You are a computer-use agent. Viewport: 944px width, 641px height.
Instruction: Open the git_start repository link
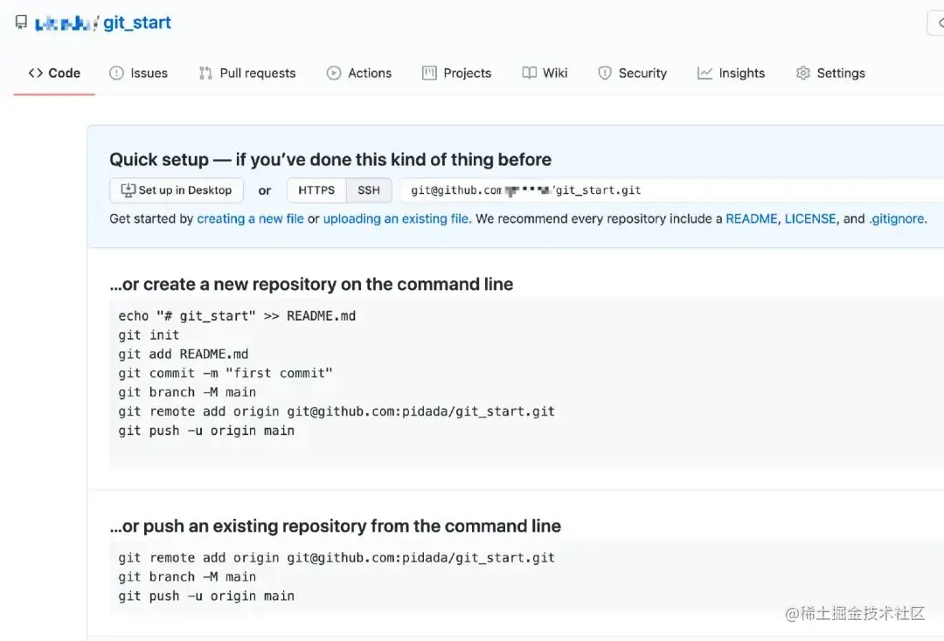coord(137,23)
